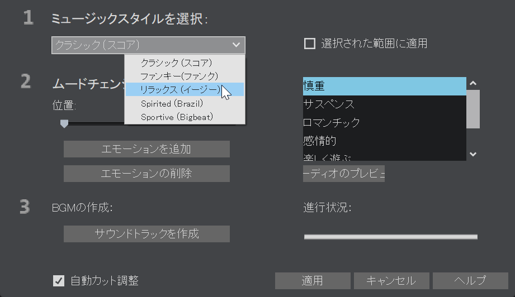515x297 pixels.
Task: Open the music style dropdown arrow
Action: tap(236, 45)
